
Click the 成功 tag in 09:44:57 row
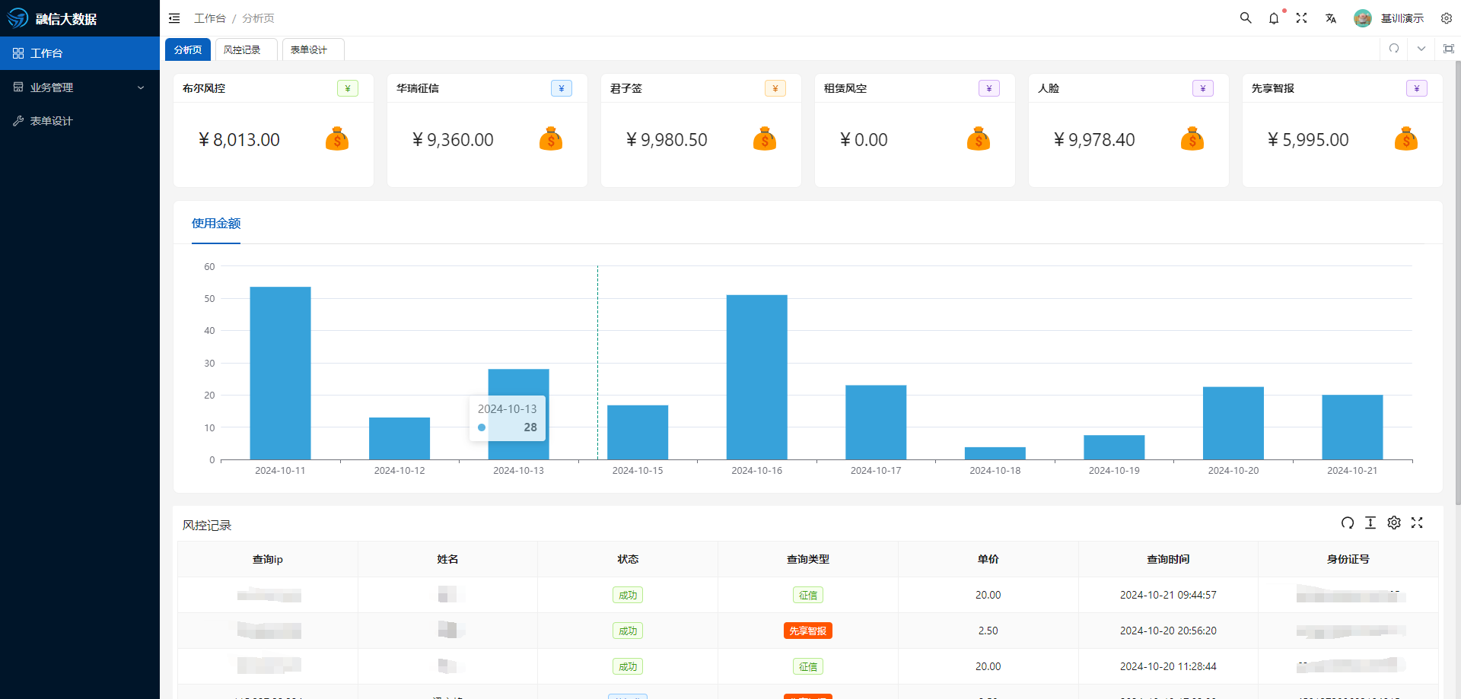(x=628, y=595)
